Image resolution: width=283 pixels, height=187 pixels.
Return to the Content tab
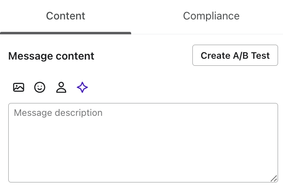65,16
